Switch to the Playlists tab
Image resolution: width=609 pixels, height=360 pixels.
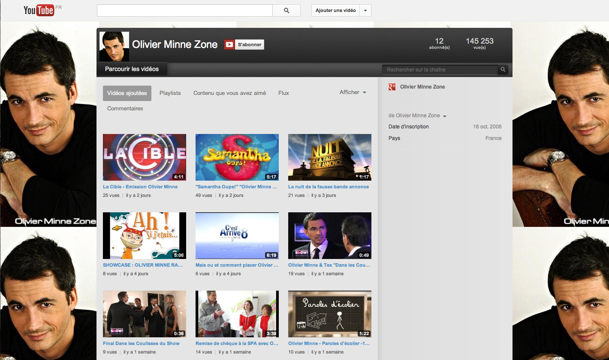click(x=170, y=93)
